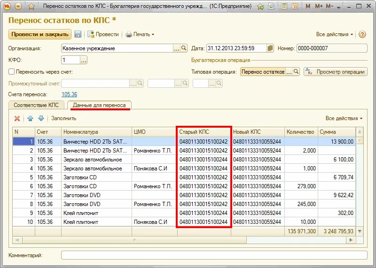
Task: Click the Старый КПС column header
Action: pos(204,132)
